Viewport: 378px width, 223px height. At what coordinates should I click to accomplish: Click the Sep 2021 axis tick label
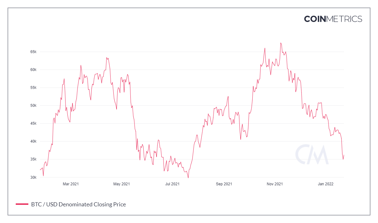click(224, 184)
